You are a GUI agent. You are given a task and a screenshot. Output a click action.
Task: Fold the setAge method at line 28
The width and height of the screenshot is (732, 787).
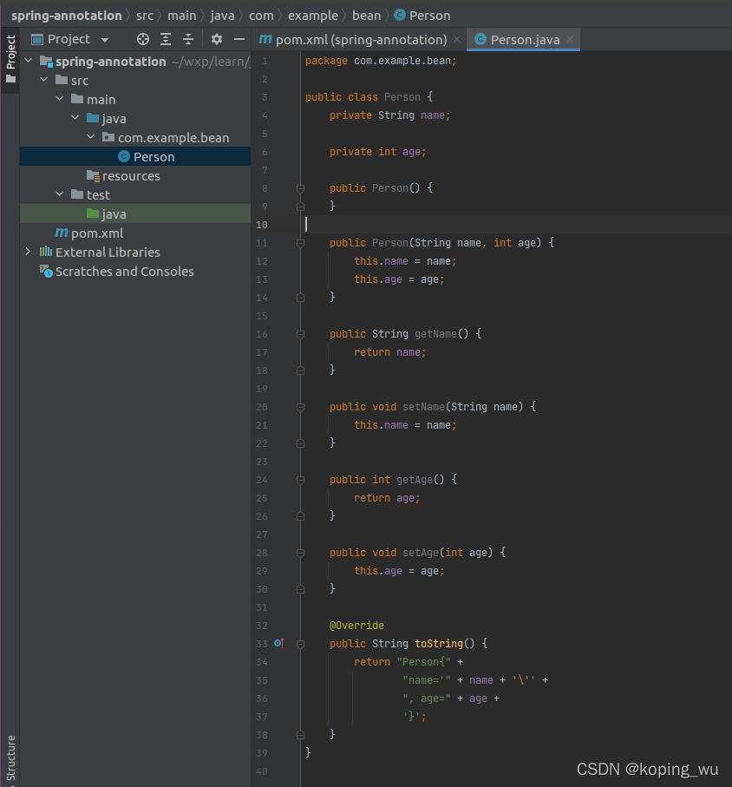[301, 553]
